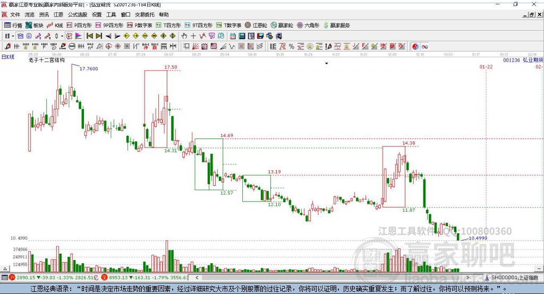Step chart right with black right arrow
This screenshot has height=294, width=544.
point(117,36)
